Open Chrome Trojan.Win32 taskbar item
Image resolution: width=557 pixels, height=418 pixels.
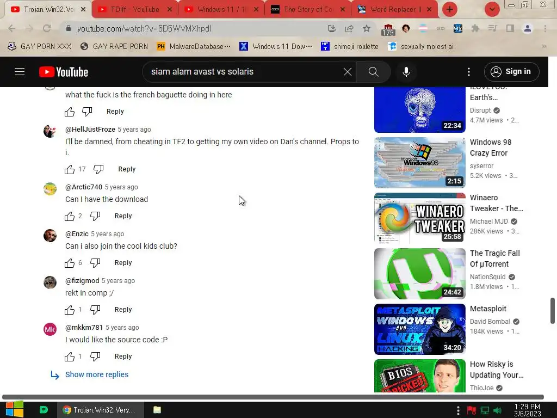(x=101, y=410)
